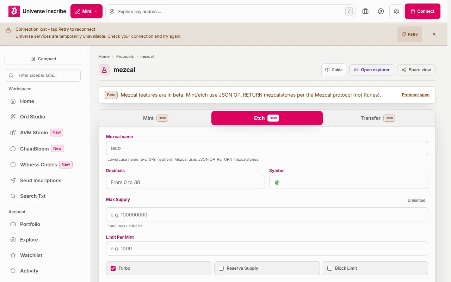Select the Etch tab

click(x=267, y=118)
